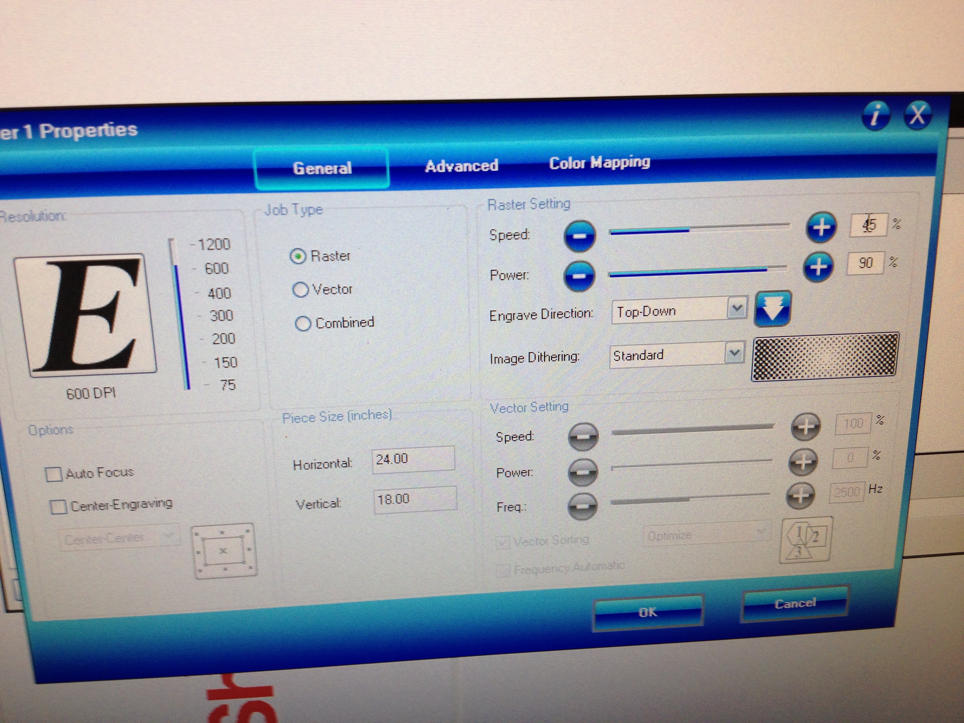Click vector speed minus button
Screen dimensions: 964x723
(x=583, y=437)
